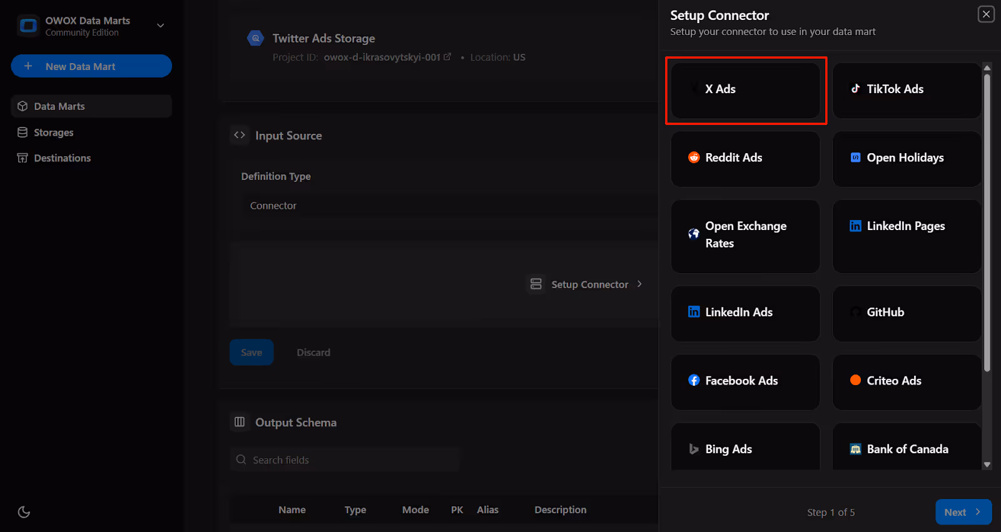
Task: Click the Output Schema columns icon
Action: (240, 422)
